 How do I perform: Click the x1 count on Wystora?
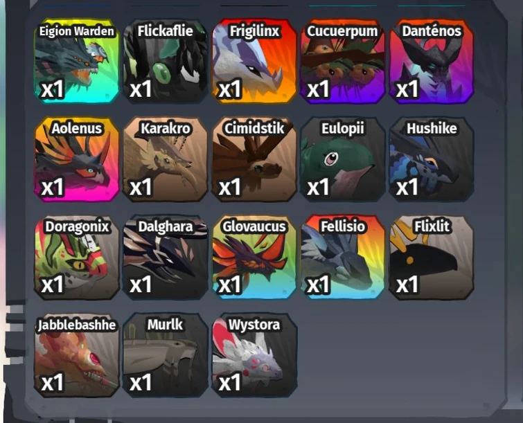click(229, 382)
